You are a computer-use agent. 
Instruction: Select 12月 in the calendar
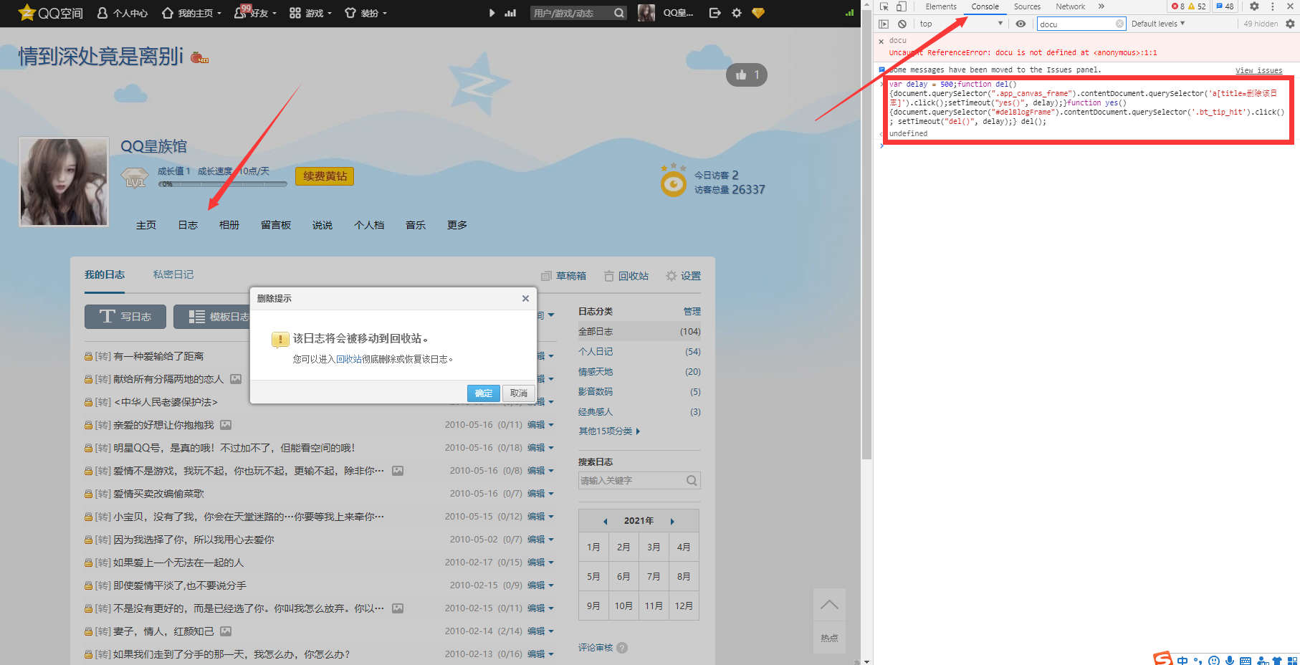(x=684, y=606)
